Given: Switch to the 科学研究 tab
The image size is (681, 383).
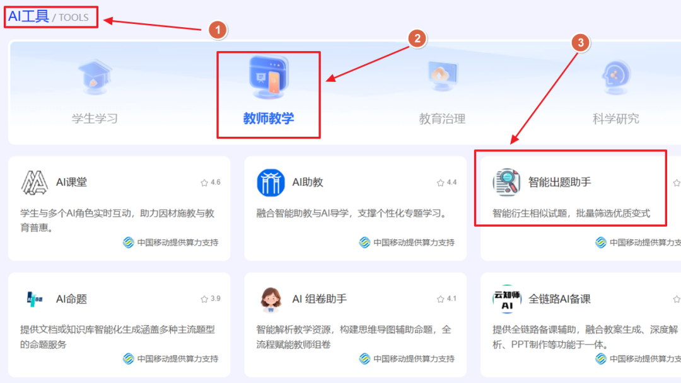Looking at the screenshot, I should pyautogui.click(x=615, y=117).
